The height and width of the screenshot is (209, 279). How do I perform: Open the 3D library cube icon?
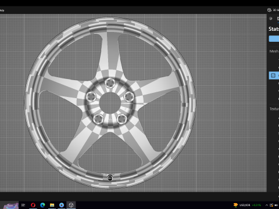click(x=269, y=10)
